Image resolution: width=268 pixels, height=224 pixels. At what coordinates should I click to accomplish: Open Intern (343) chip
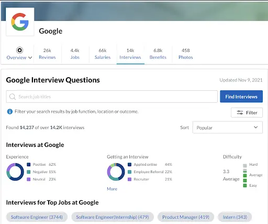pos(235,217)
